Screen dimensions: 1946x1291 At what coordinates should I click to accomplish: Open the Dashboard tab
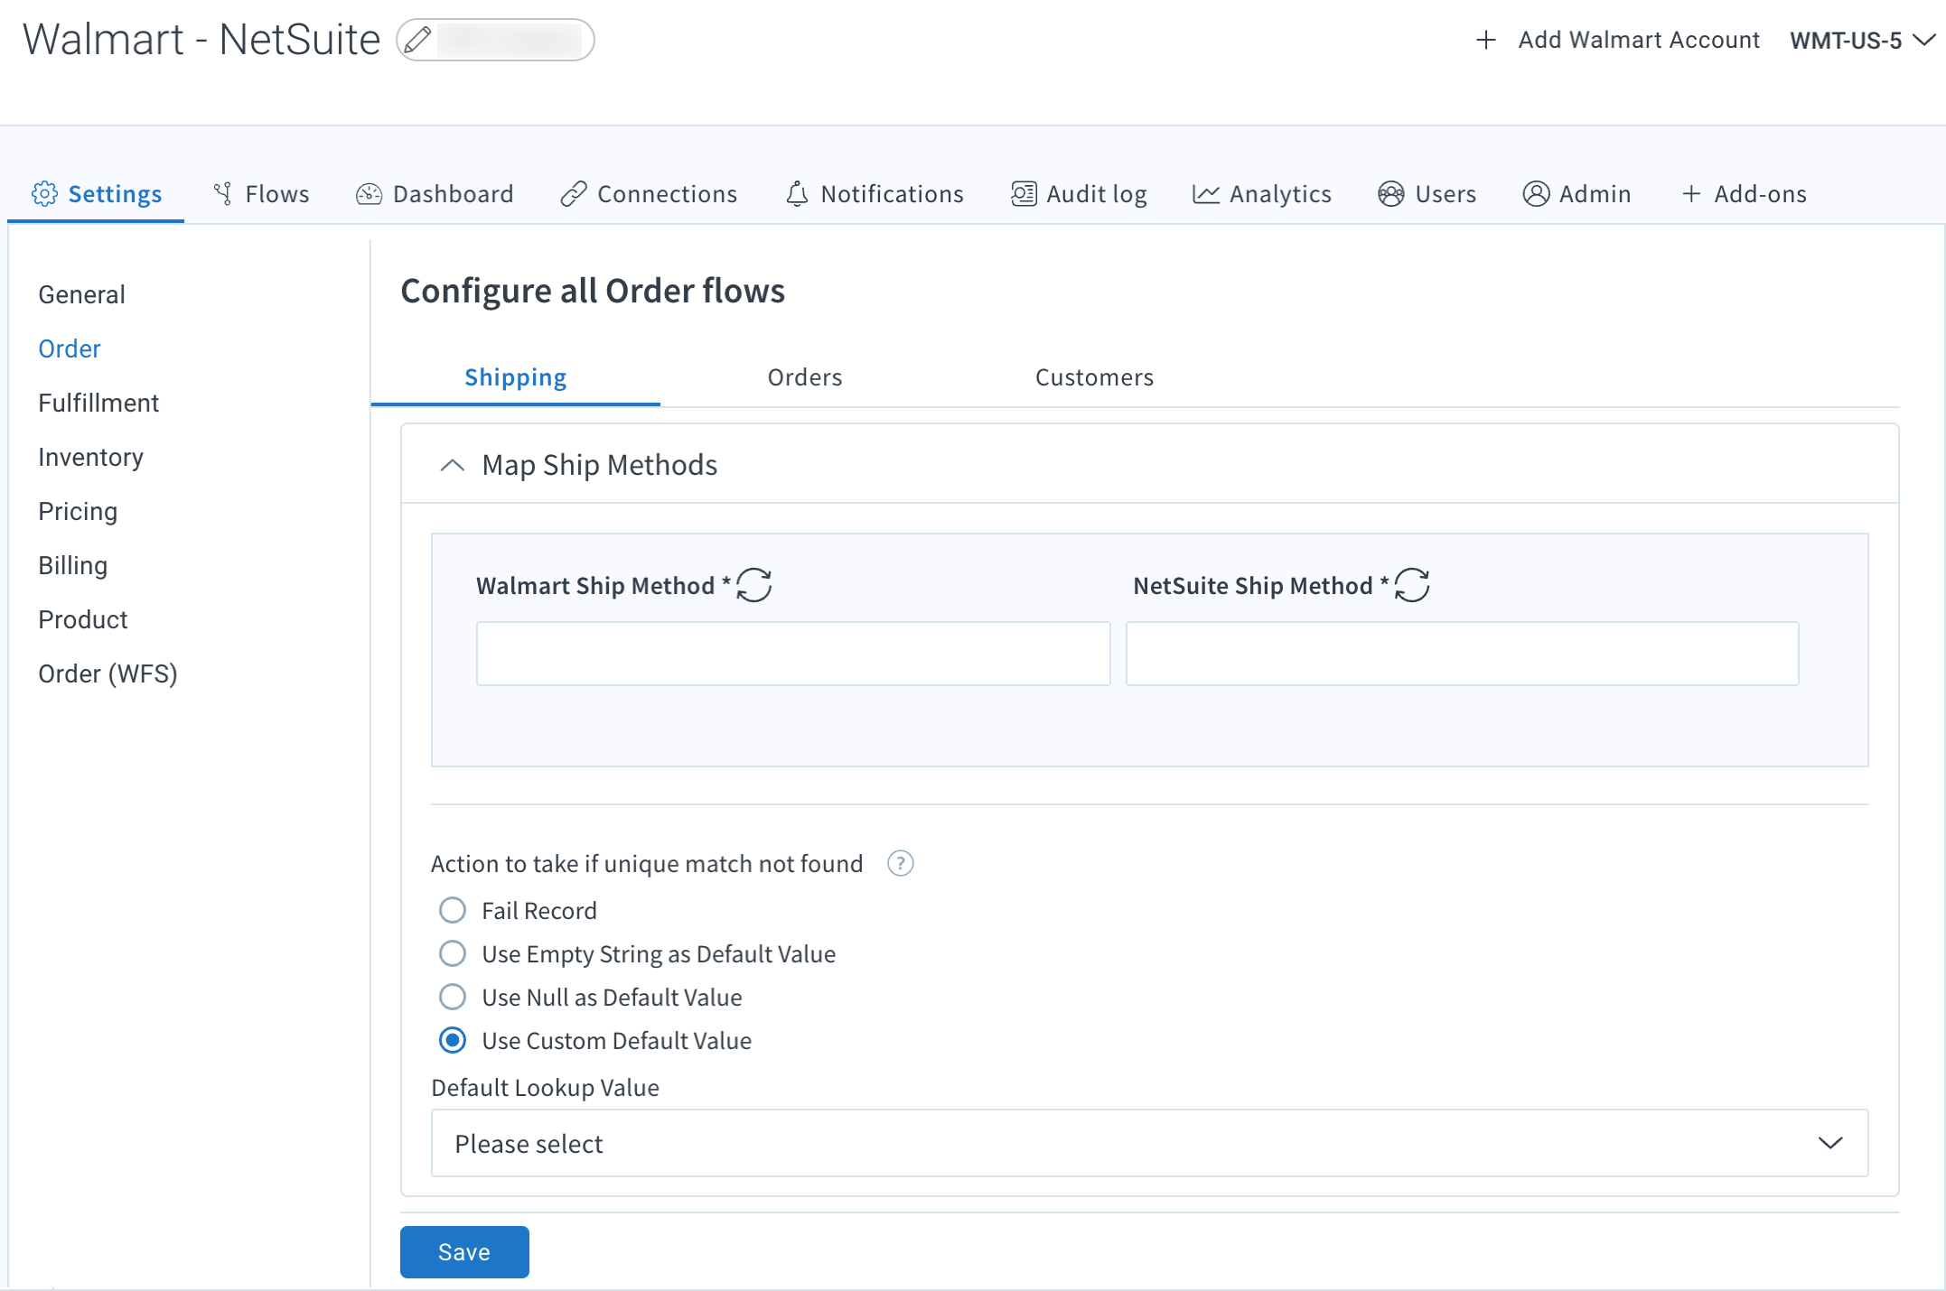pyautogui.click(x=435, y=194)
